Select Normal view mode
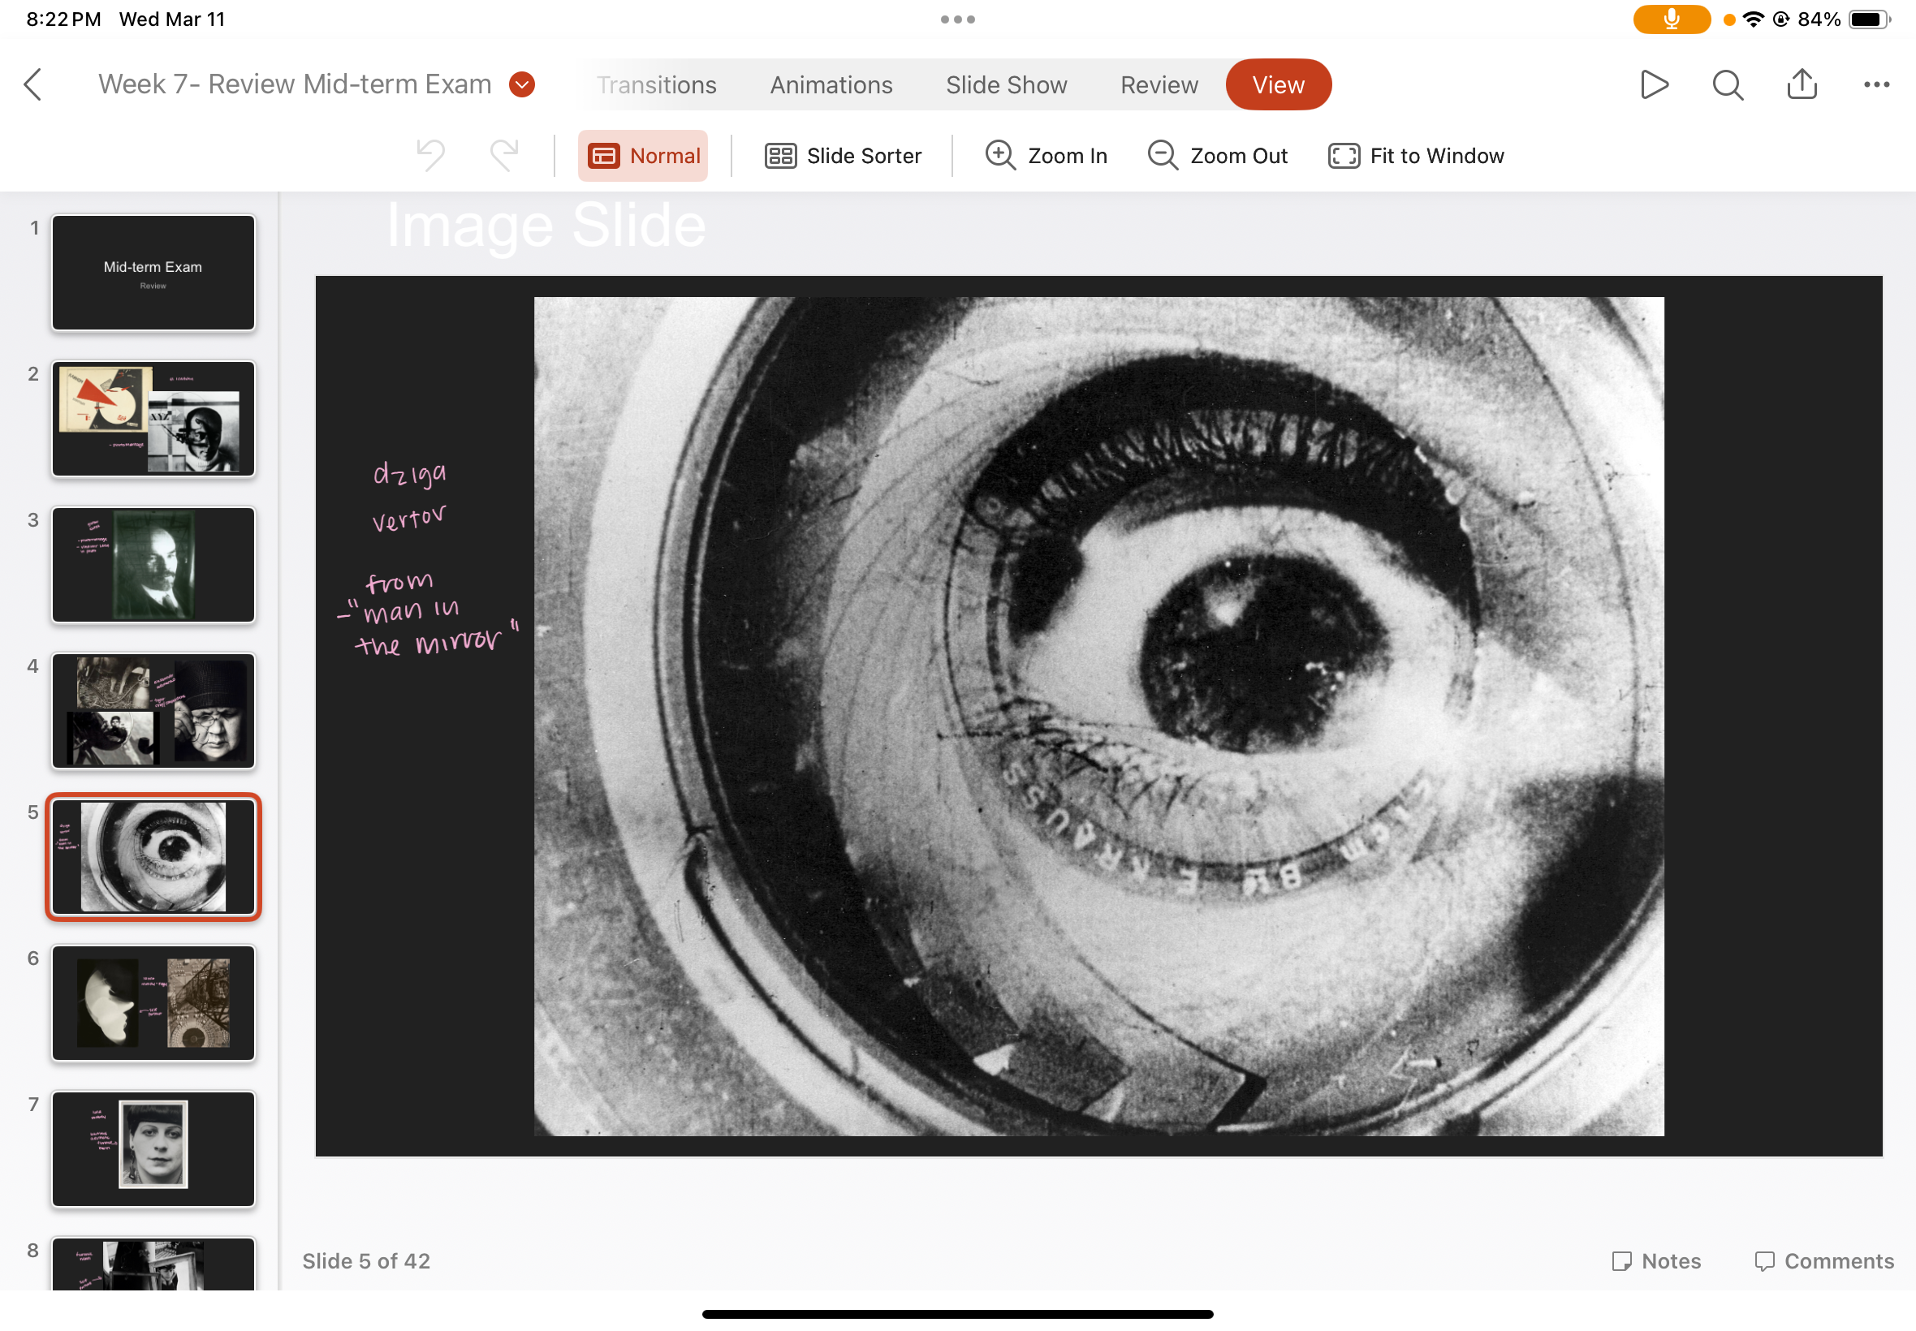 643,156
